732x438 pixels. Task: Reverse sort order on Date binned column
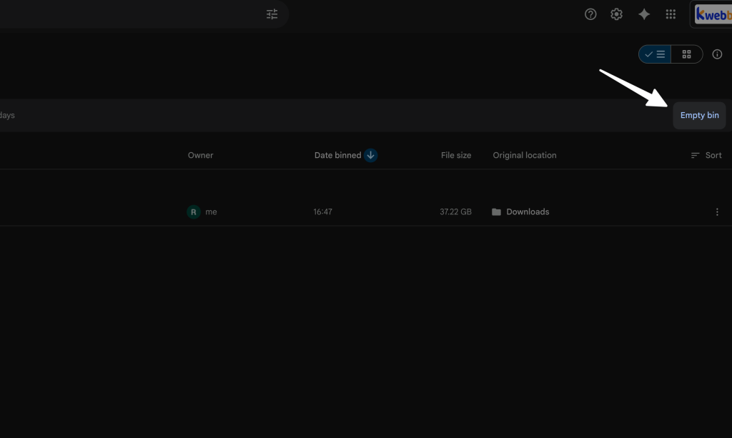[370, 155]
